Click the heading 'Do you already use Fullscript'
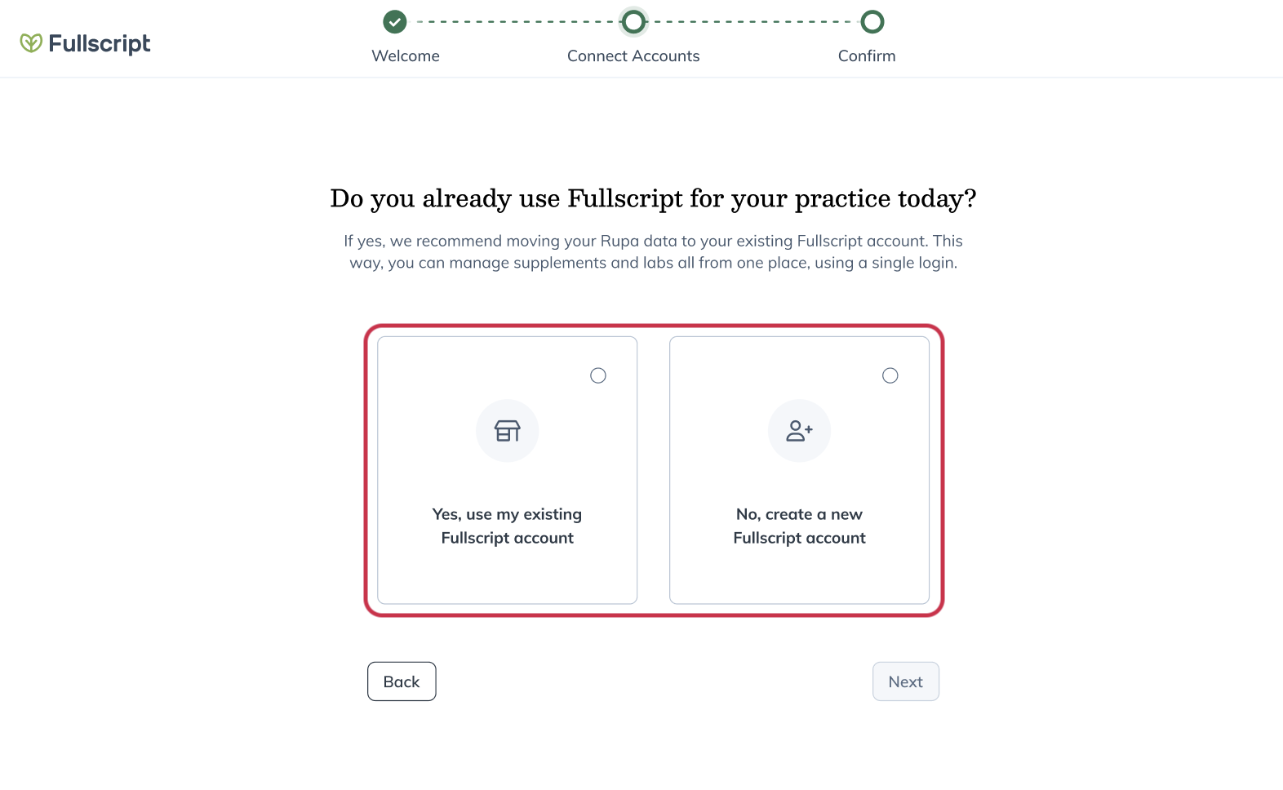Screen dimensions: 1283x790 pos(653,197)
